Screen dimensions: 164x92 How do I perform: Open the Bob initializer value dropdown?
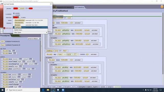click(x=65, y=51)
